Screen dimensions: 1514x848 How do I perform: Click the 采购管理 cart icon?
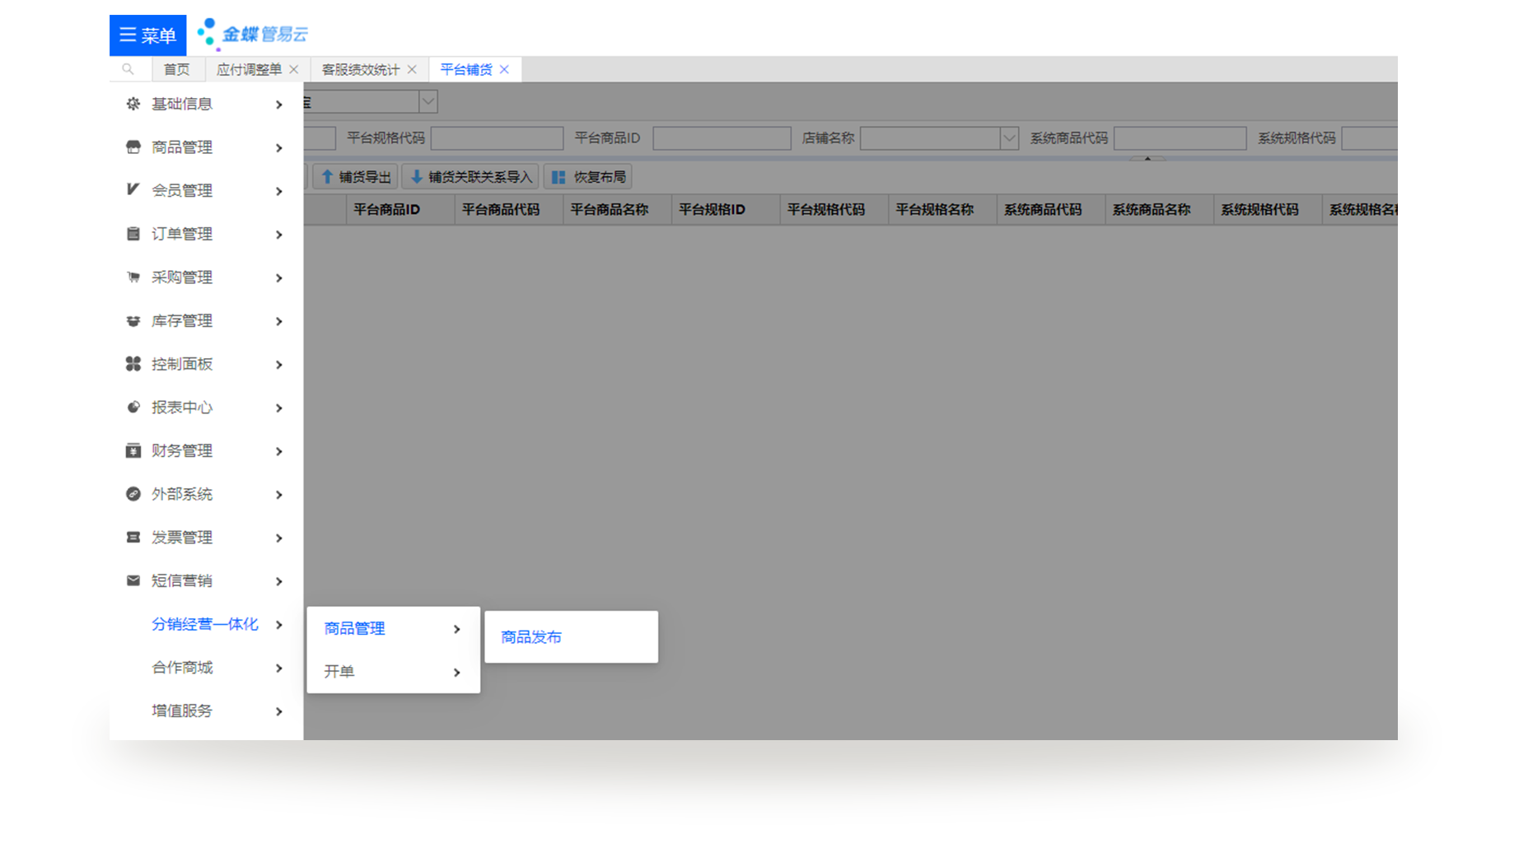133,277
